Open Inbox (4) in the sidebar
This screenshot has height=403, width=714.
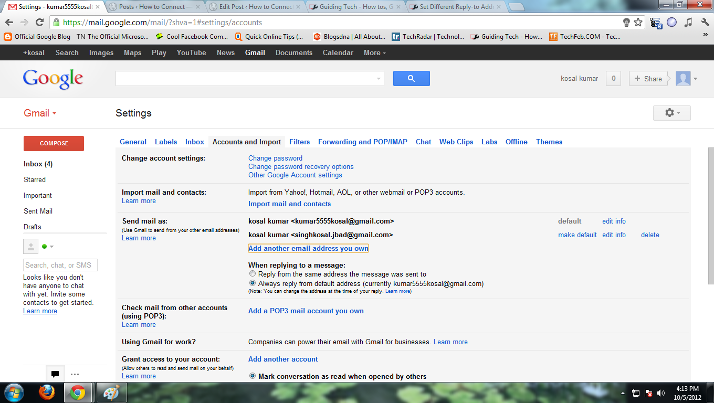(38, 164)
